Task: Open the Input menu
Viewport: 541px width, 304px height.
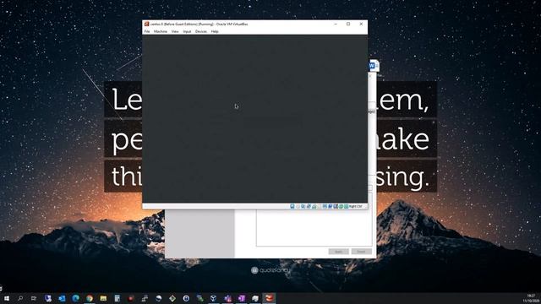Action: (x=187, y=31)
